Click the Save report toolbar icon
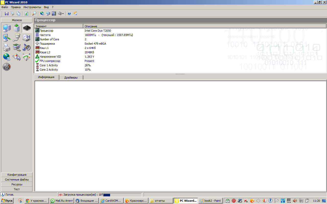327x204 pixels. point(7,14)
